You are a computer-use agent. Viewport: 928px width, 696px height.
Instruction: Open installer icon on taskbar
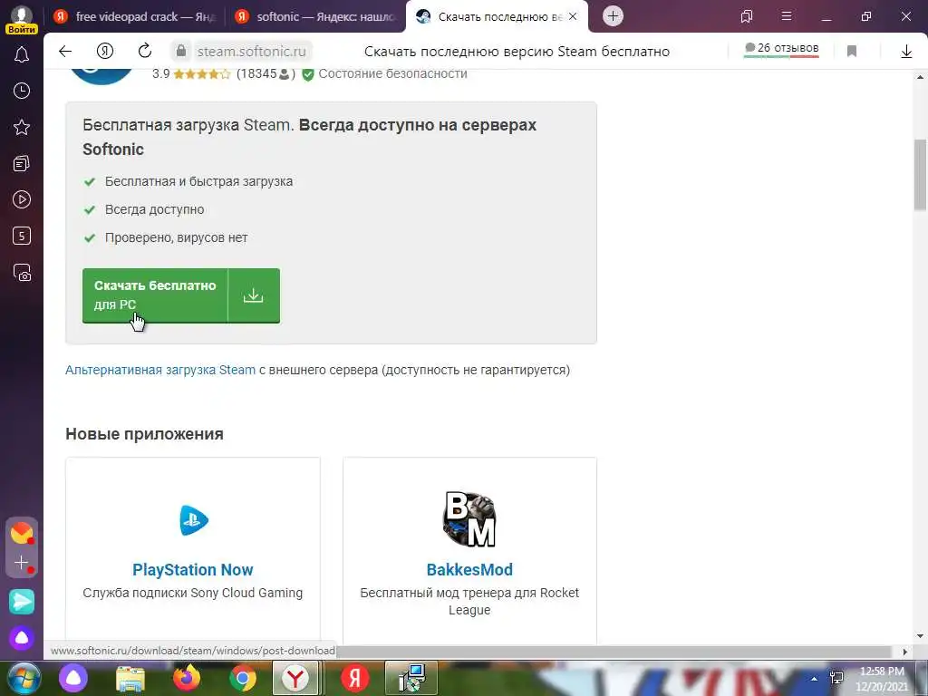(411, 678)
